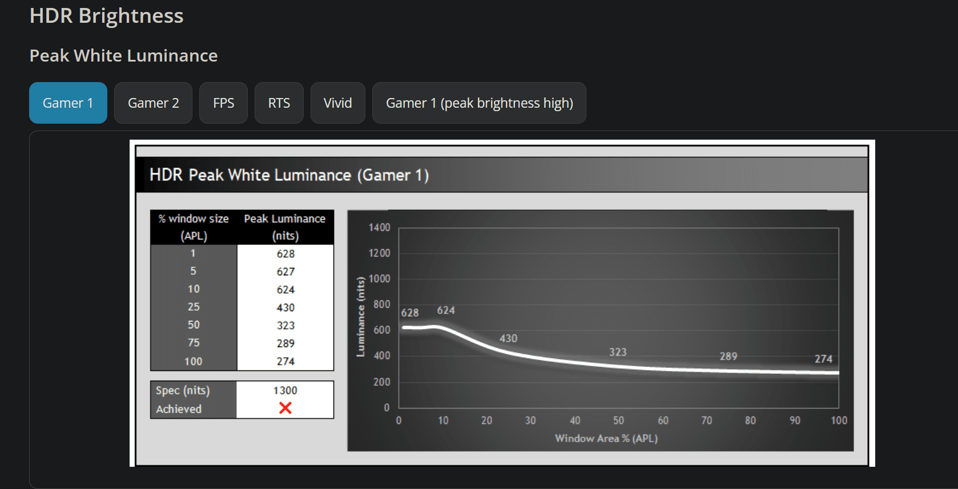The height and width of the screenshot is (489, 958).
Task: Click the 624 value in the table
Action: pyautogui.click(x=285, y=290)
